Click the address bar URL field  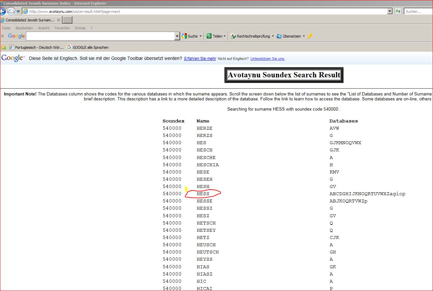pyautogui.click(x=204, y=12)
